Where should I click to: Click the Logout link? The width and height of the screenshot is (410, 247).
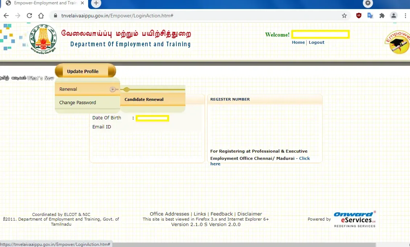[316, 42]
